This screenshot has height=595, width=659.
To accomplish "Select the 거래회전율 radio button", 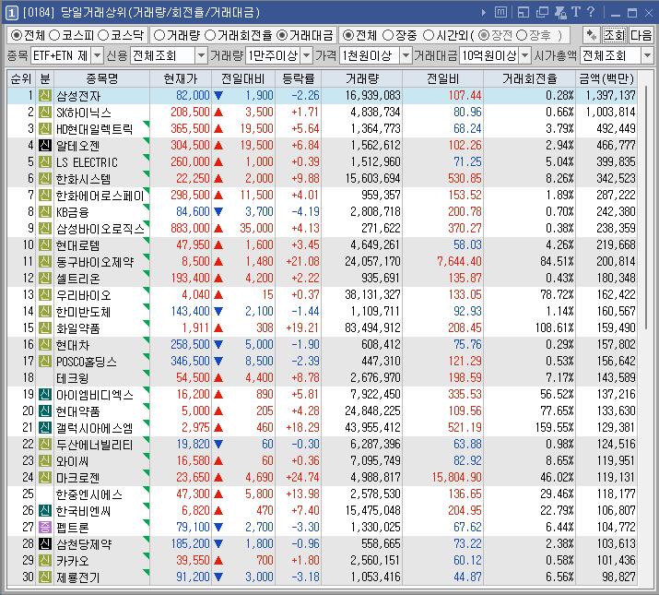I will 210,35.
